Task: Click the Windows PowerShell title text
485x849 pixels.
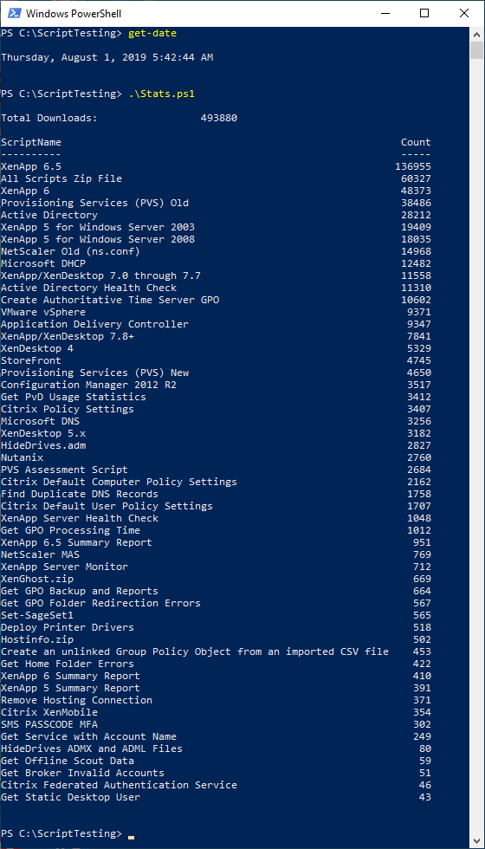Action: (74, 14)
